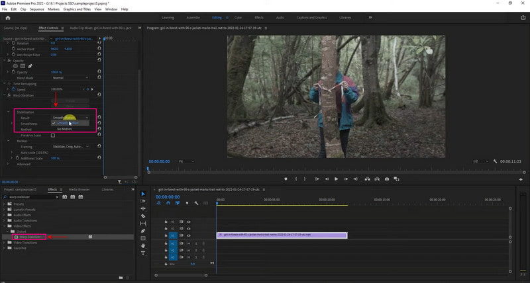
Task: Select the Type tool
Action: [x=143, y=253]
